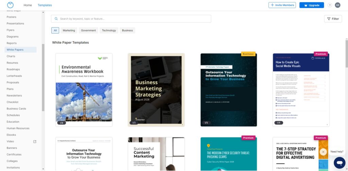Click sidebar scroll up arrow

43,12
